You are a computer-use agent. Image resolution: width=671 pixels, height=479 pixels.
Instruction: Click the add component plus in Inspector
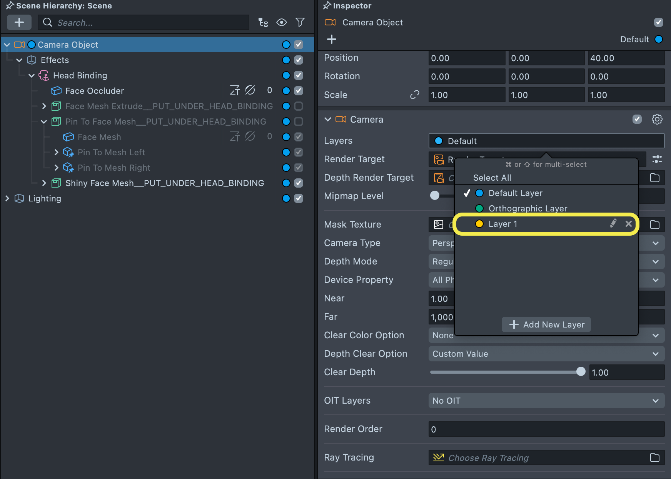[x=332, y=39]
